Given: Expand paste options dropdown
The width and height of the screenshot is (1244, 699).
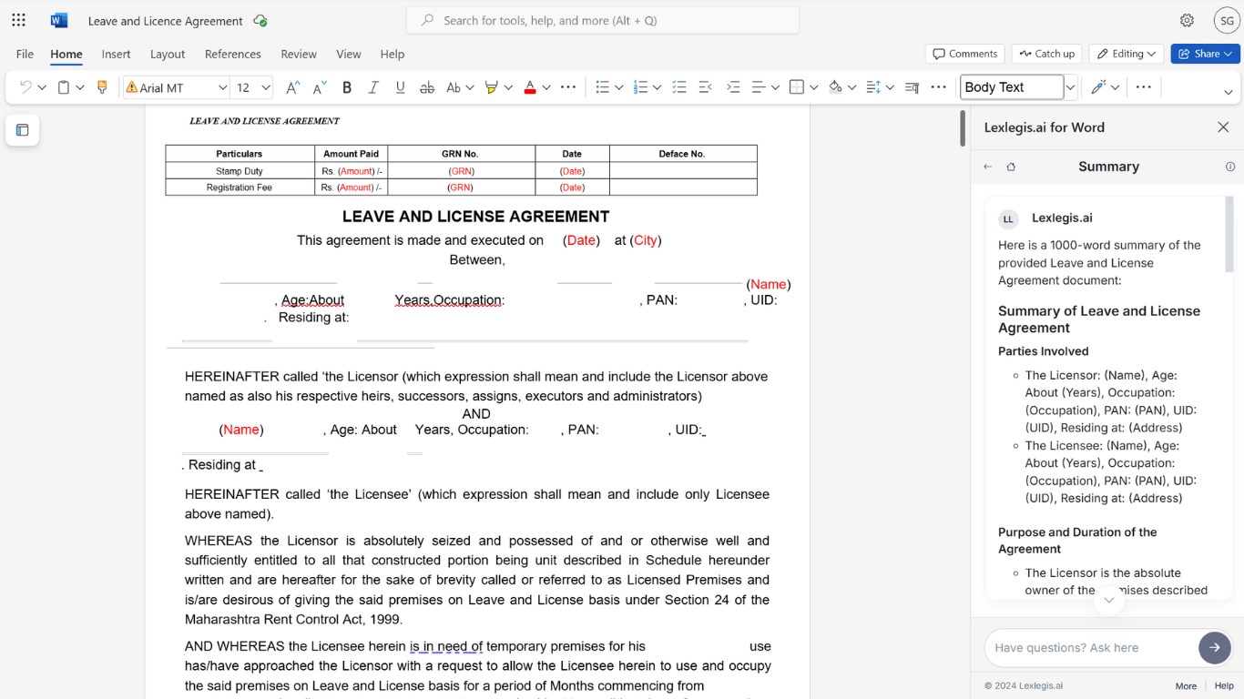Looking at the screenshot, I should coord(80,87).
